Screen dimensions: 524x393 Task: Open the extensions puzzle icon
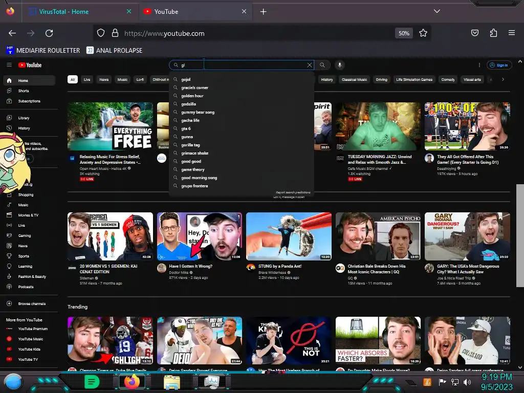pos(493,33)
